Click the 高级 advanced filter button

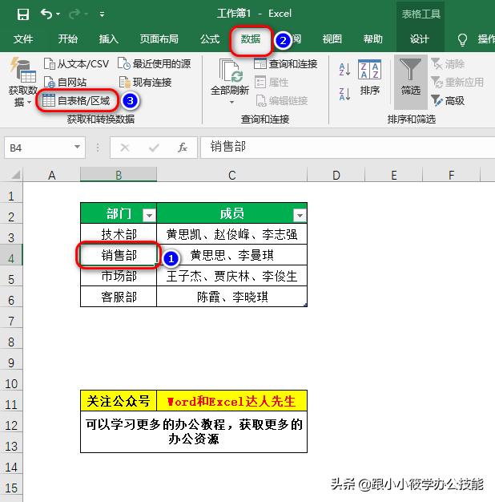(x=448, y=101)
